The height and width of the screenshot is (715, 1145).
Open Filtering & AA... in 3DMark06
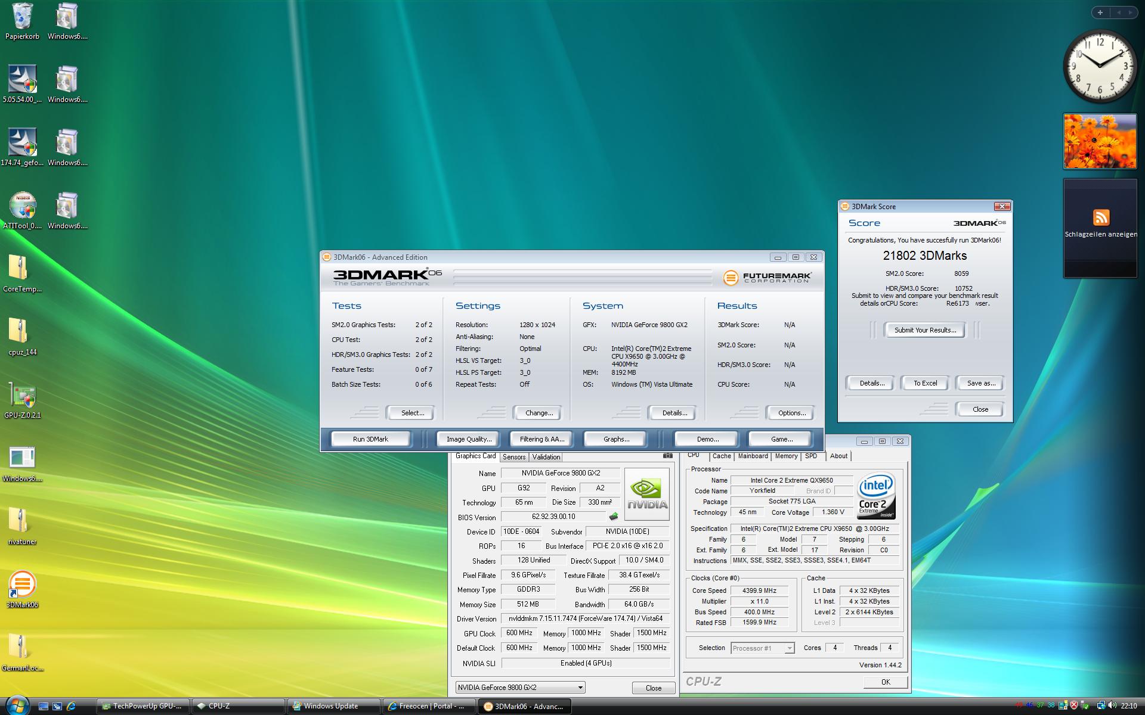point(541,439)
